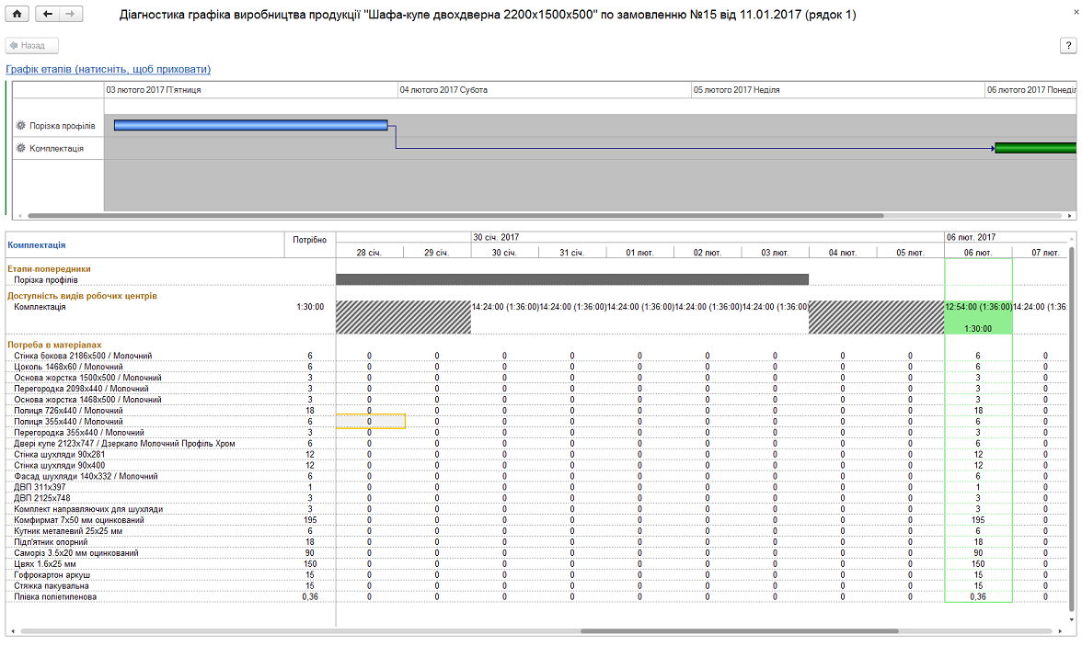Select the 06 лют. date column header
This screenshot has width=1082, height=646.
pos(977,252)
